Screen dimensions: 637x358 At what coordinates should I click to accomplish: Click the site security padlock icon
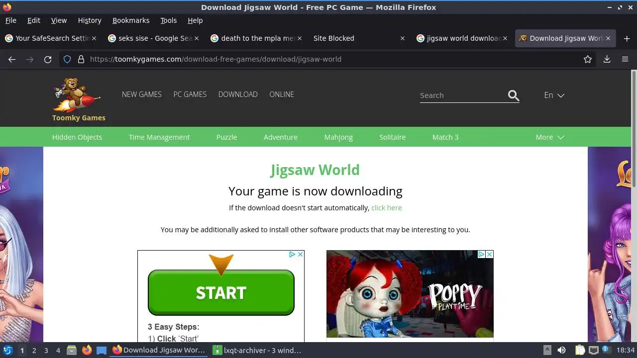pyautogui.click(x=81, y=59)
